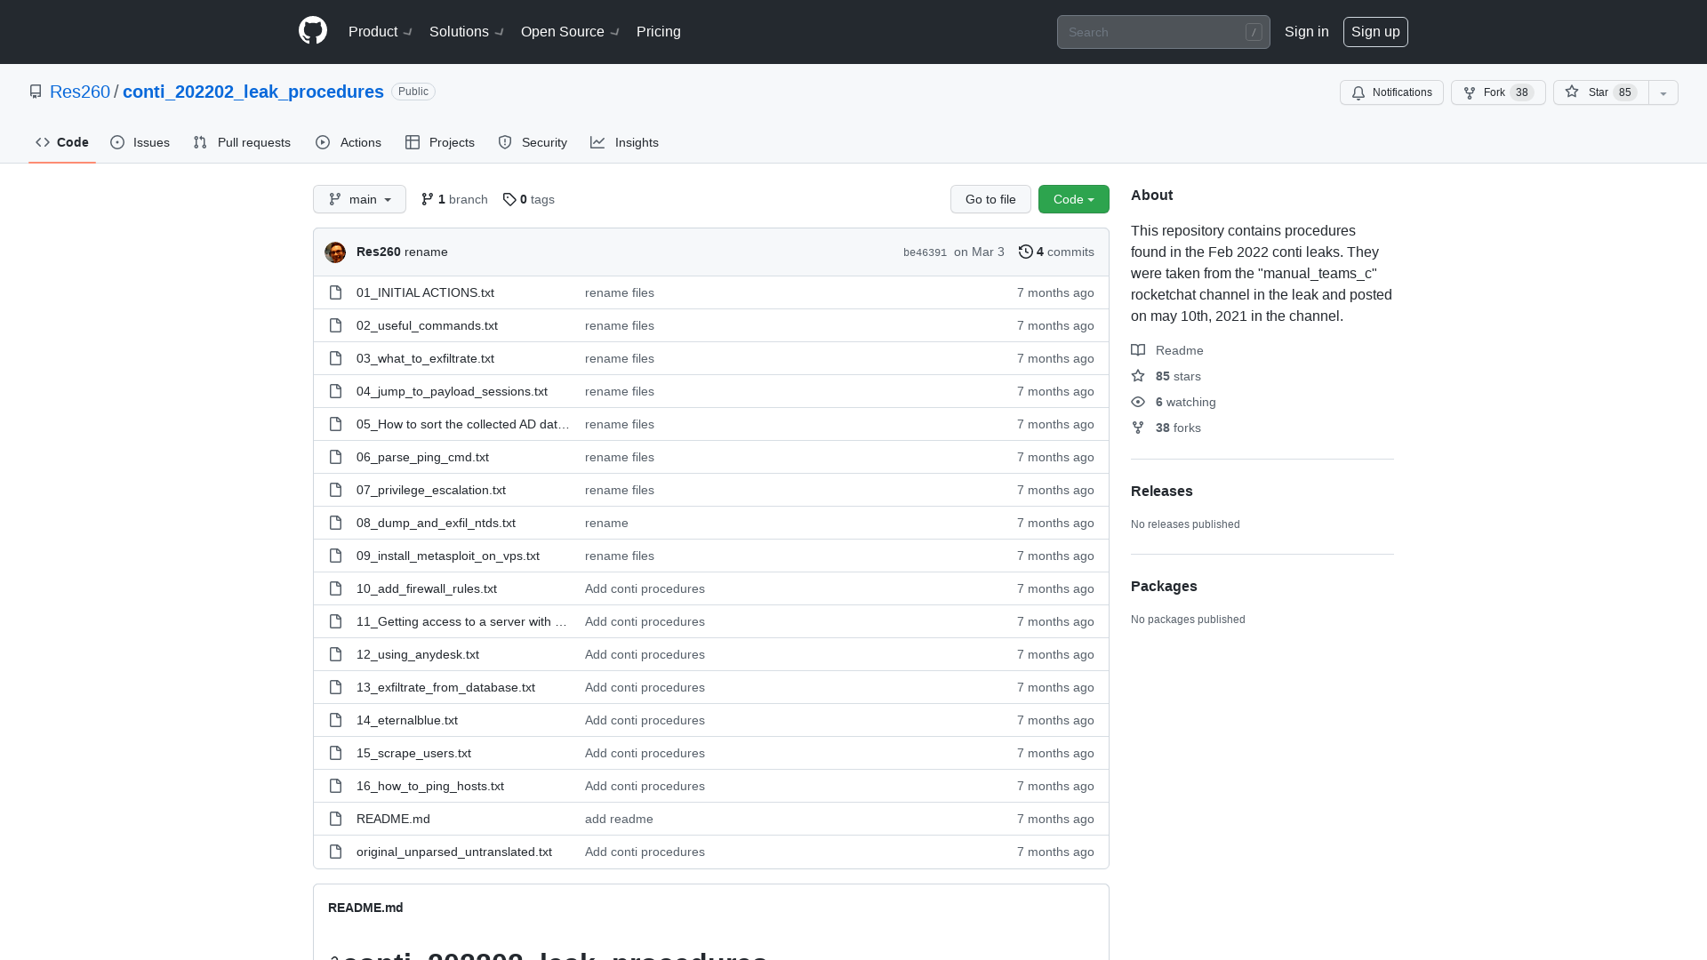Screen dimensions: 1707x960
Task: Click the file icon for 04_jump_to_payload_sessions.txt
Action: click(335, 391)
